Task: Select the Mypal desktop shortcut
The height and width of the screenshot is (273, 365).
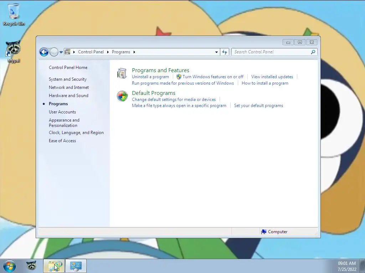Action: click(x=14, y=52)
